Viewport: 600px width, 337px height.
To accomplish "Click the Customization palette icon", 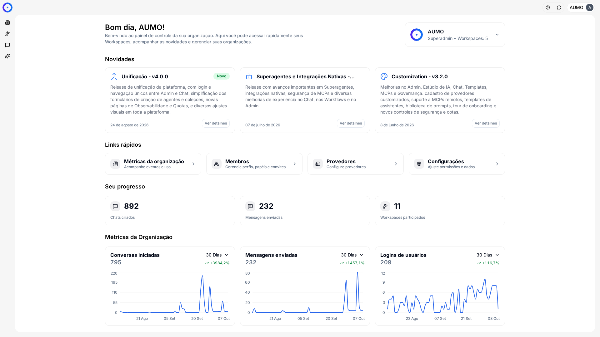I will click(x=384, y=76).
